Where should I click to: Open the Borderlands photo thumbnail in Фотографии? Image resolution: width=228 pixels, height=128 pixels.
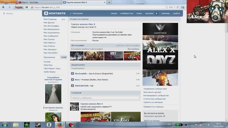click(x=132, y=56)
